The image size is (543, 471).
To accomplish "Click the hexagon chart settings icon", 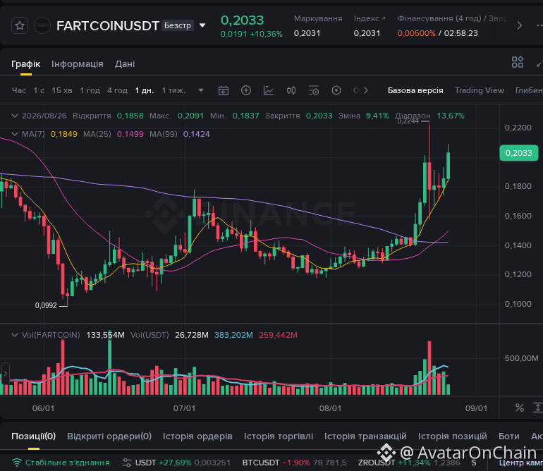I will pos(336,91).
